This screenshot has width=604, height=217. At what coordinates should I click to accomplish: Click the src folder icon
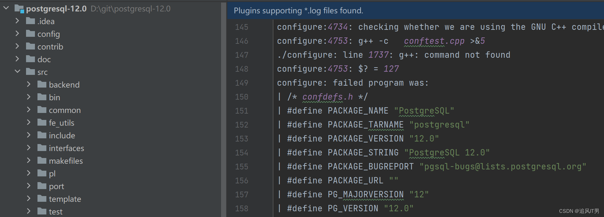coord(30,72)
